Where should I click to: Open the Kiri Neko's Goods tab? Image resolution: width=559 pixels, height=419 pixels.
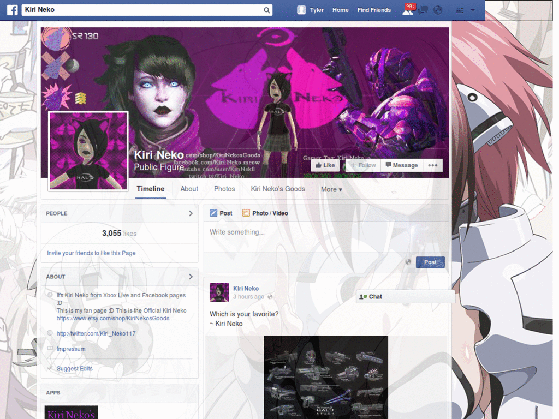[278, 189]
